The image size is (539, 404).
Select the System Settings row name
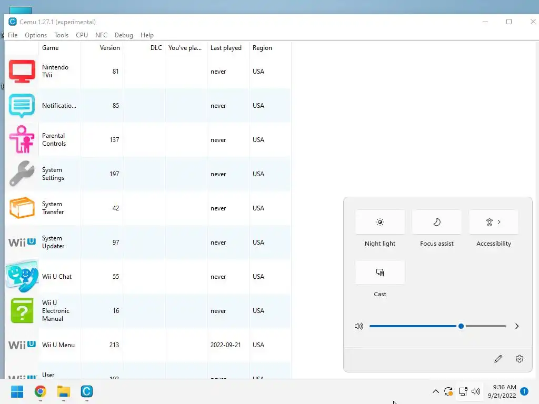(x=53, y=174)
